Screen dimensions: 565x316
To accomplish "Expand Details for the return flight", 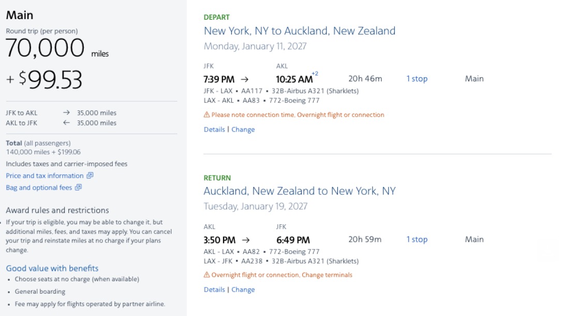I will (x=214, y=289).
